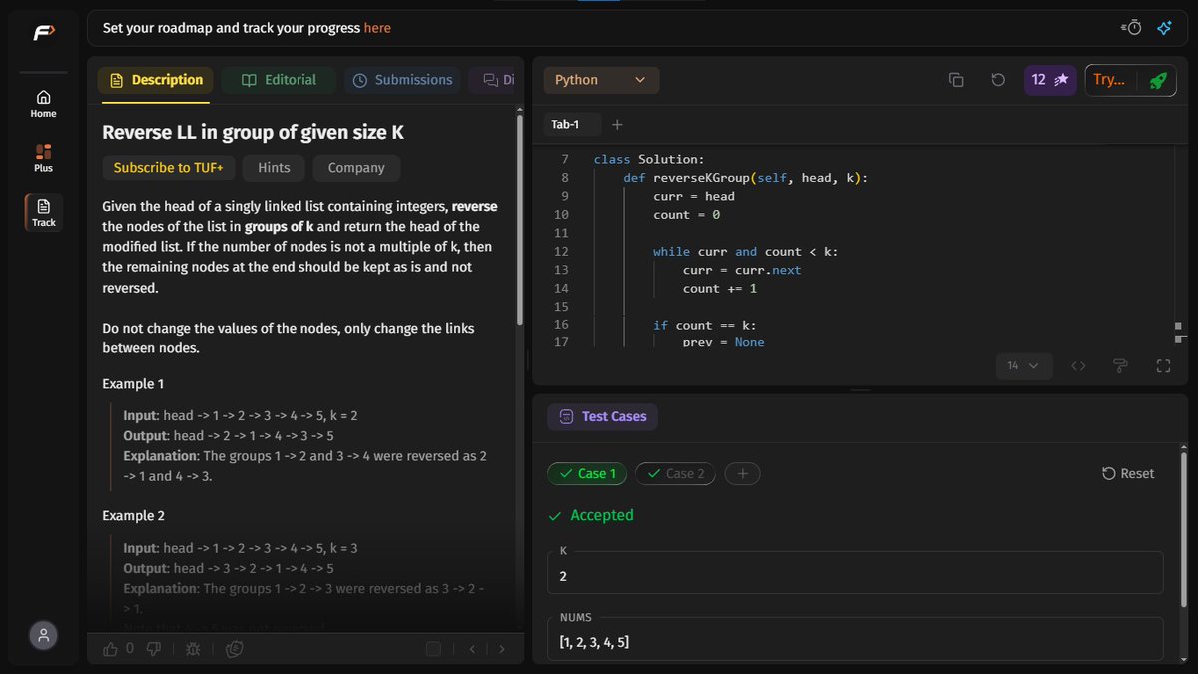Select test Case 1
The height and width of the screenshot is (674, 1198).
[587, 474]
